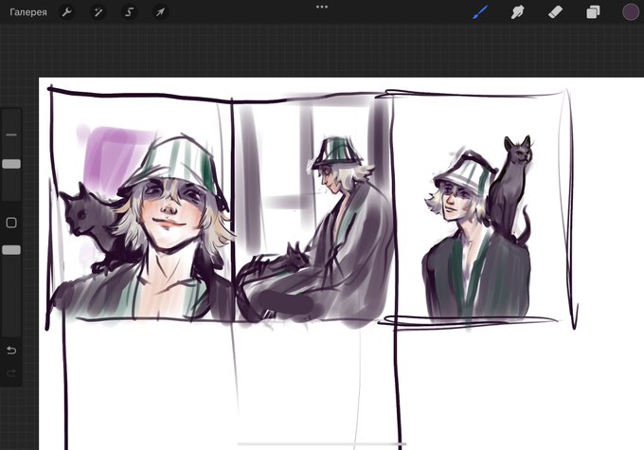Select the Brush tool
Image resolution: width=644 pixels, height=450 pixels.
[x=480, y=12]
